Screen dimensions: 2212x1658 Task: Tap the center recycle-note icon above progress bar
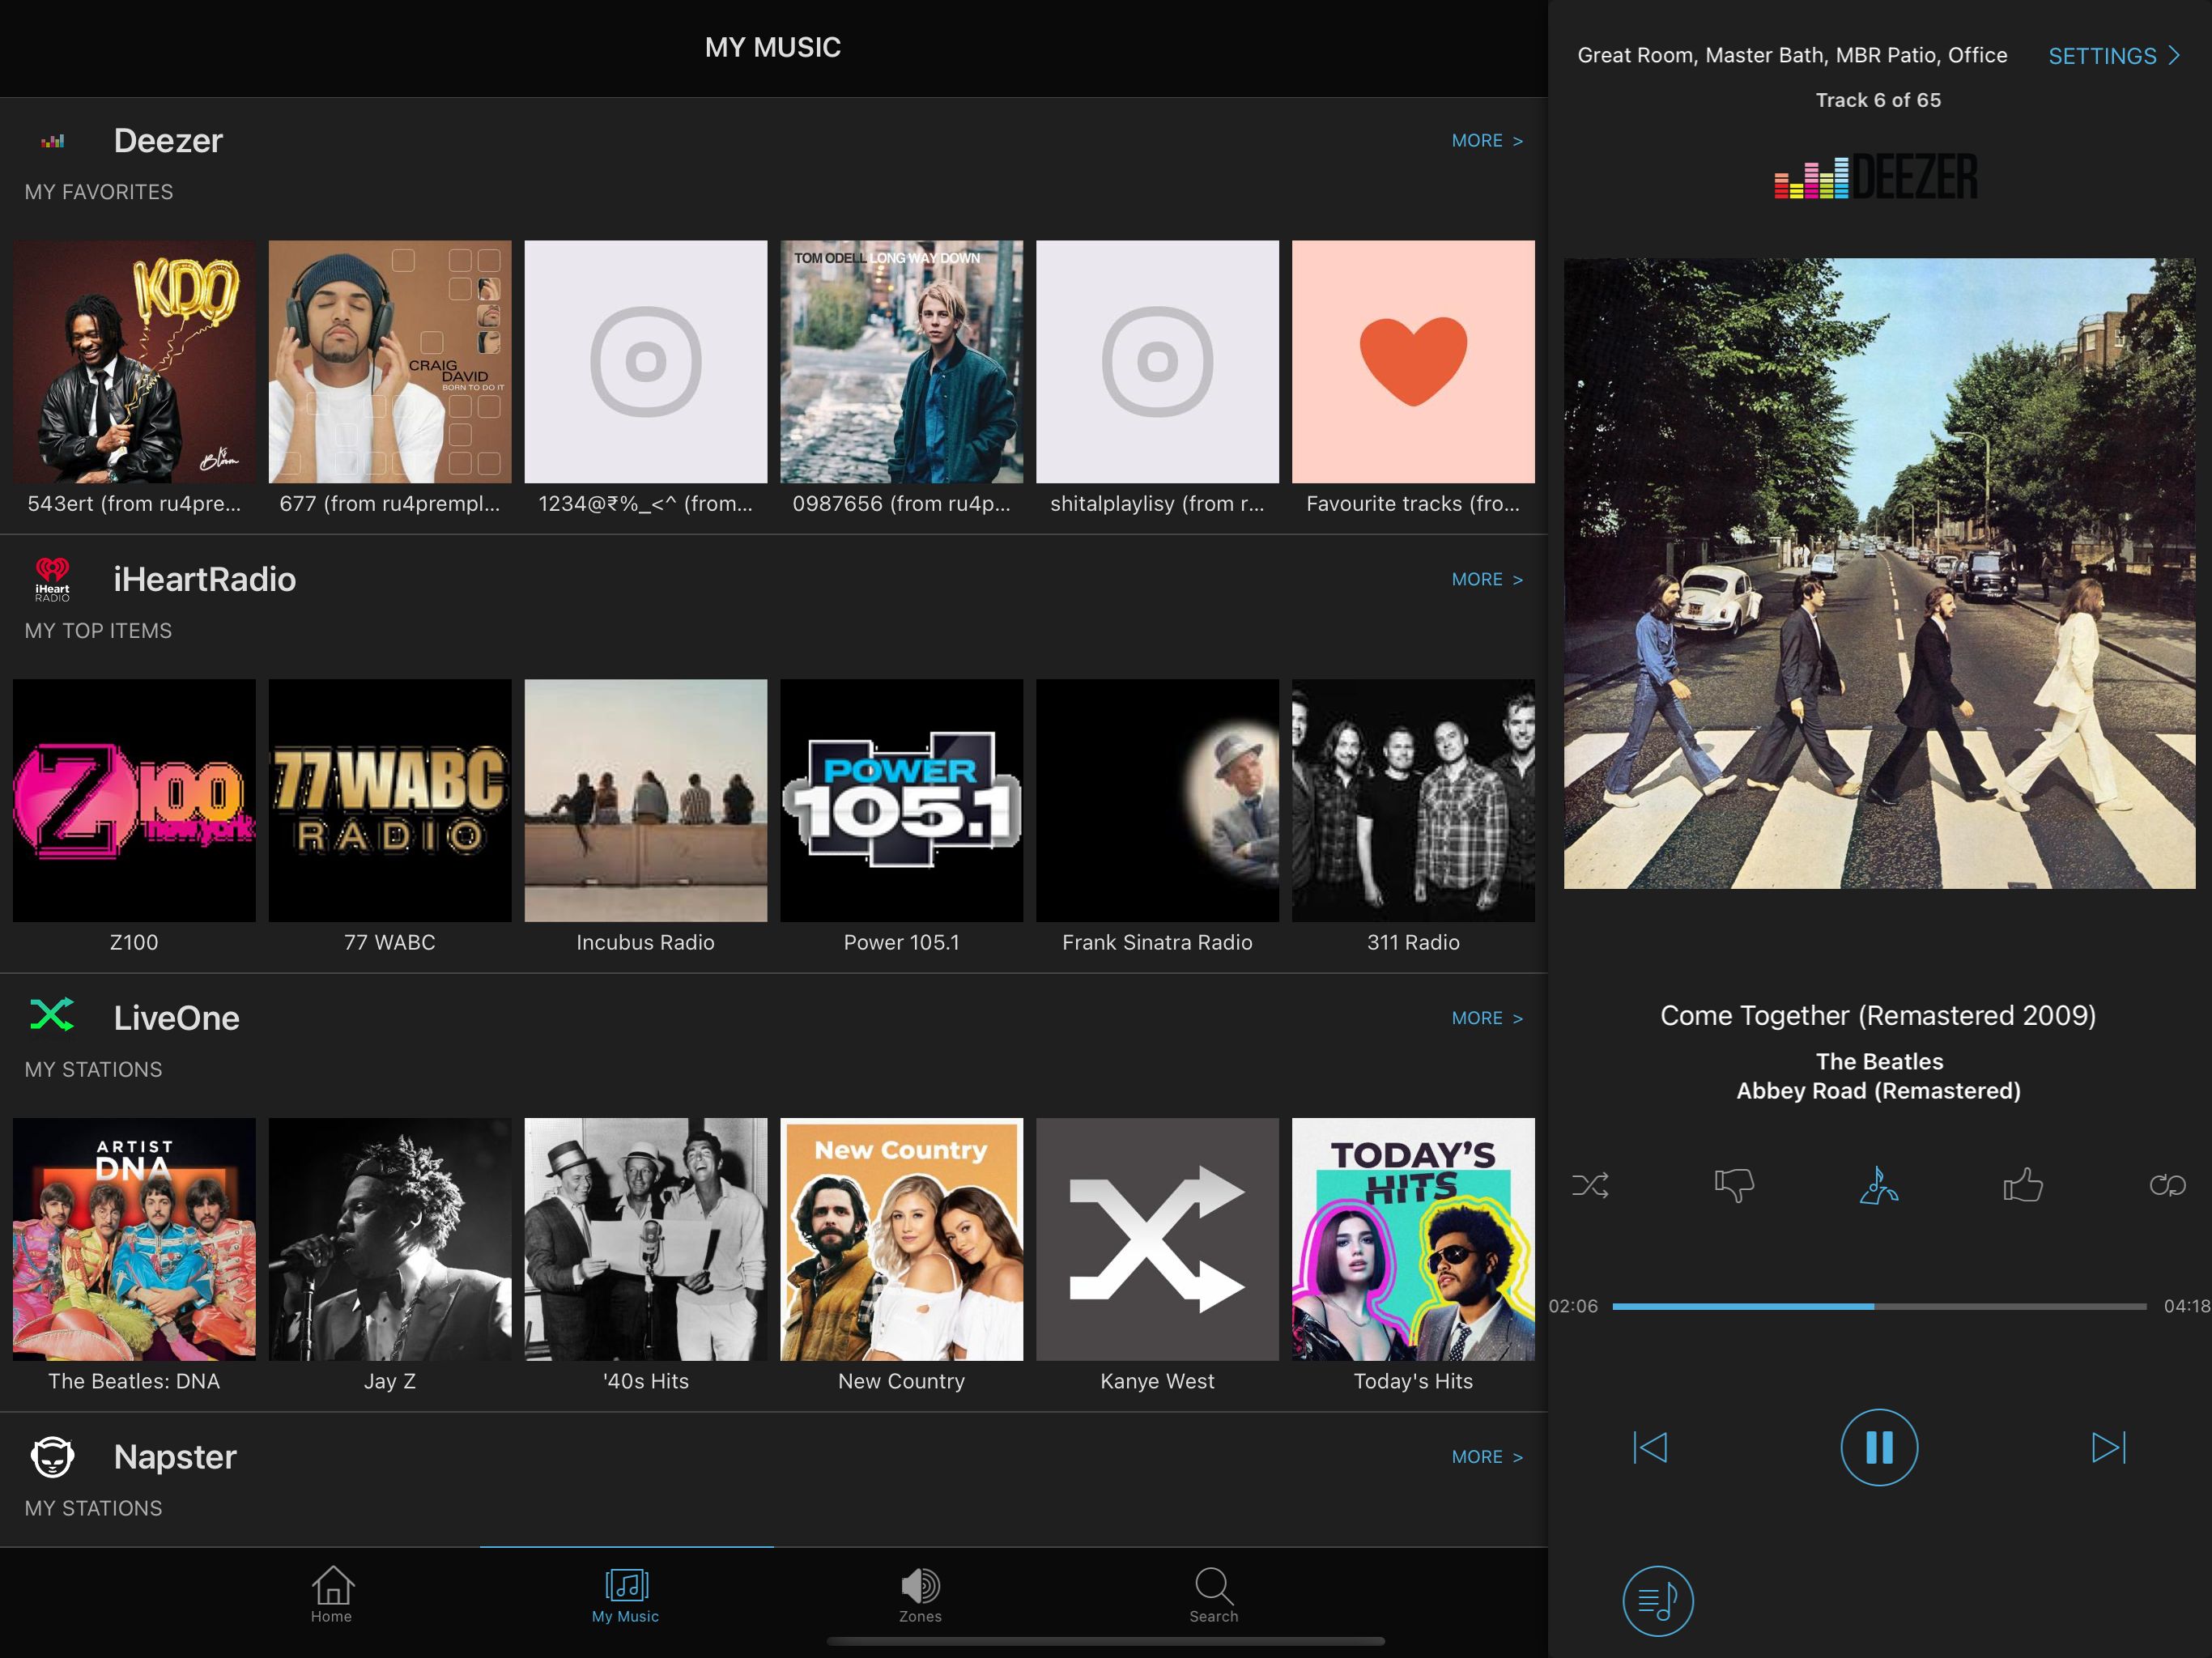[x=1879, y=1185]
